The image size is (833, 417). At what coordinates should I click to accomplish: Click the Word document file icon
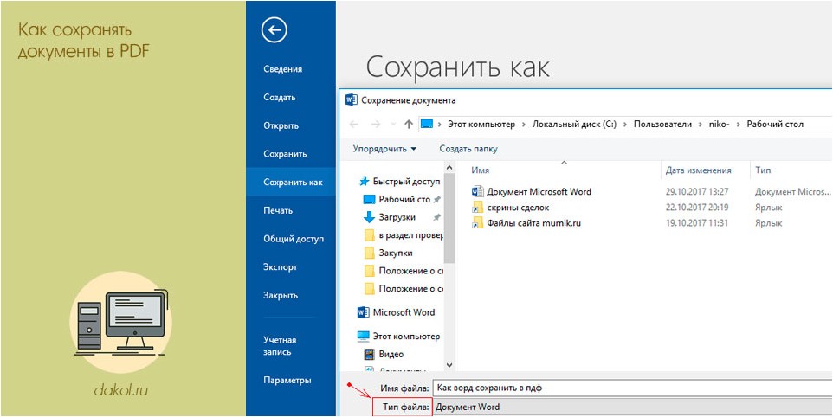click(478, 191)
